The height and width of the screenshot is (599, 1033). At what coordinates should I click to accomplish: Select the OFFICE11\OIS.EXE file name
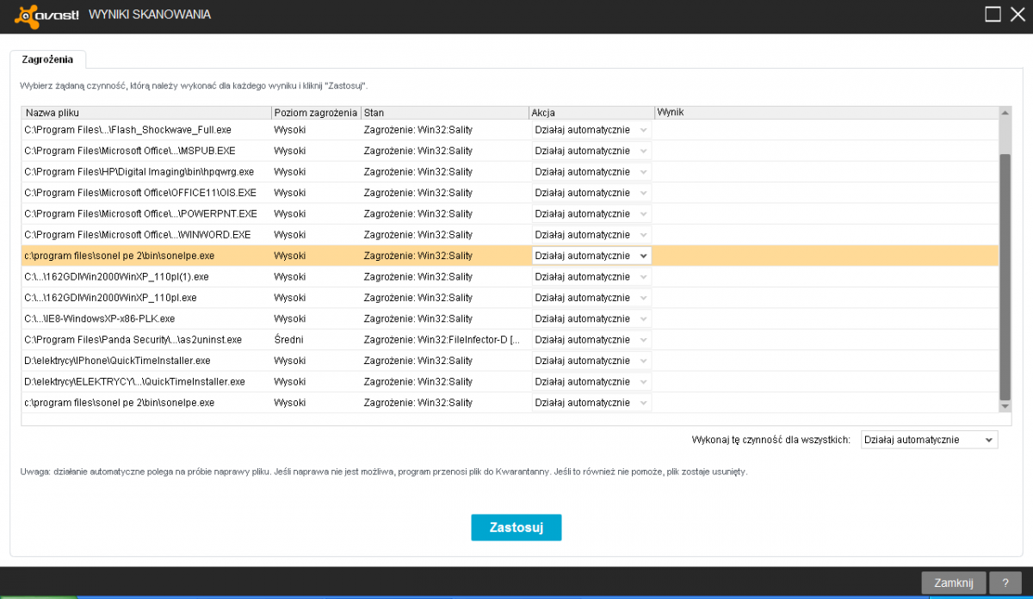point(140,193)
